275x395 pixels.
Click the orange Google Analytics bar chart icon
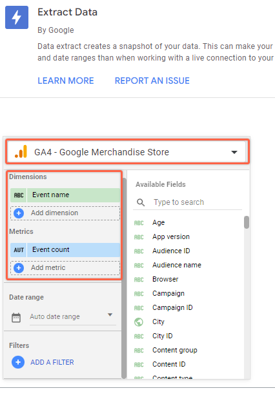(21, 151)
